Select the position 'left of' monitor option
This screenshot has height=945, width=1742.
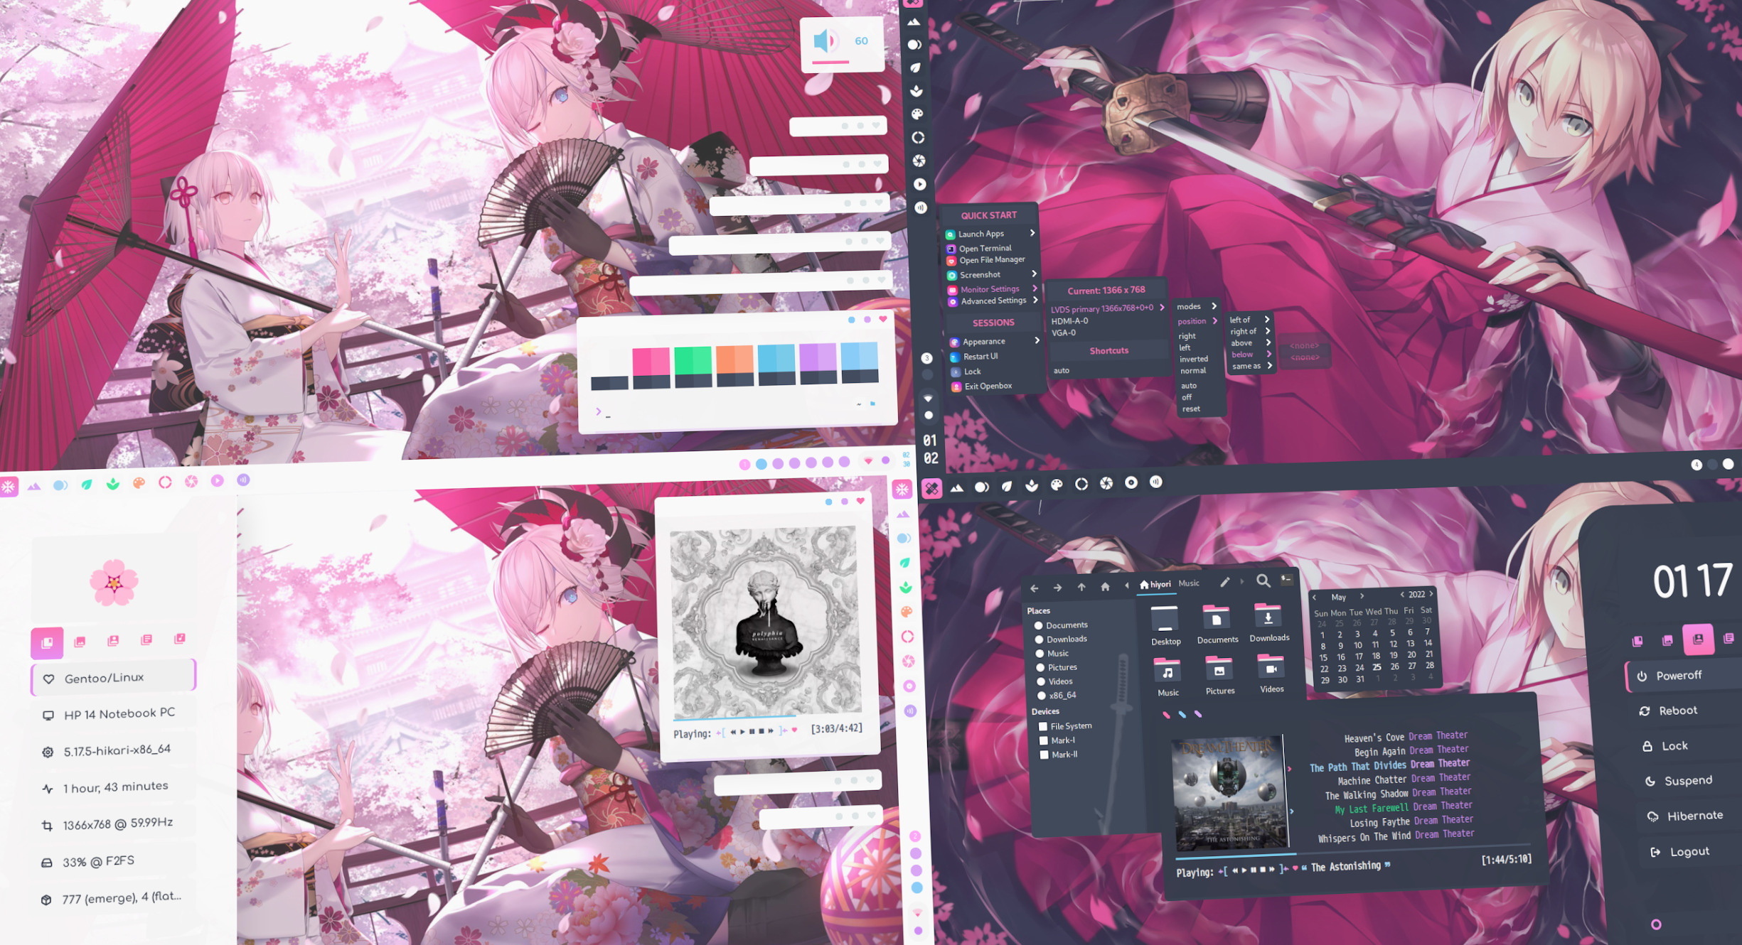[x=1240, y=320]
